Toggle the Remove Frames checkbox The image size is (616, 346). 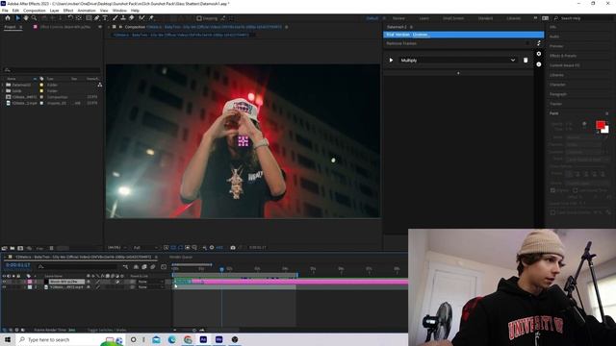pos(527,43)
